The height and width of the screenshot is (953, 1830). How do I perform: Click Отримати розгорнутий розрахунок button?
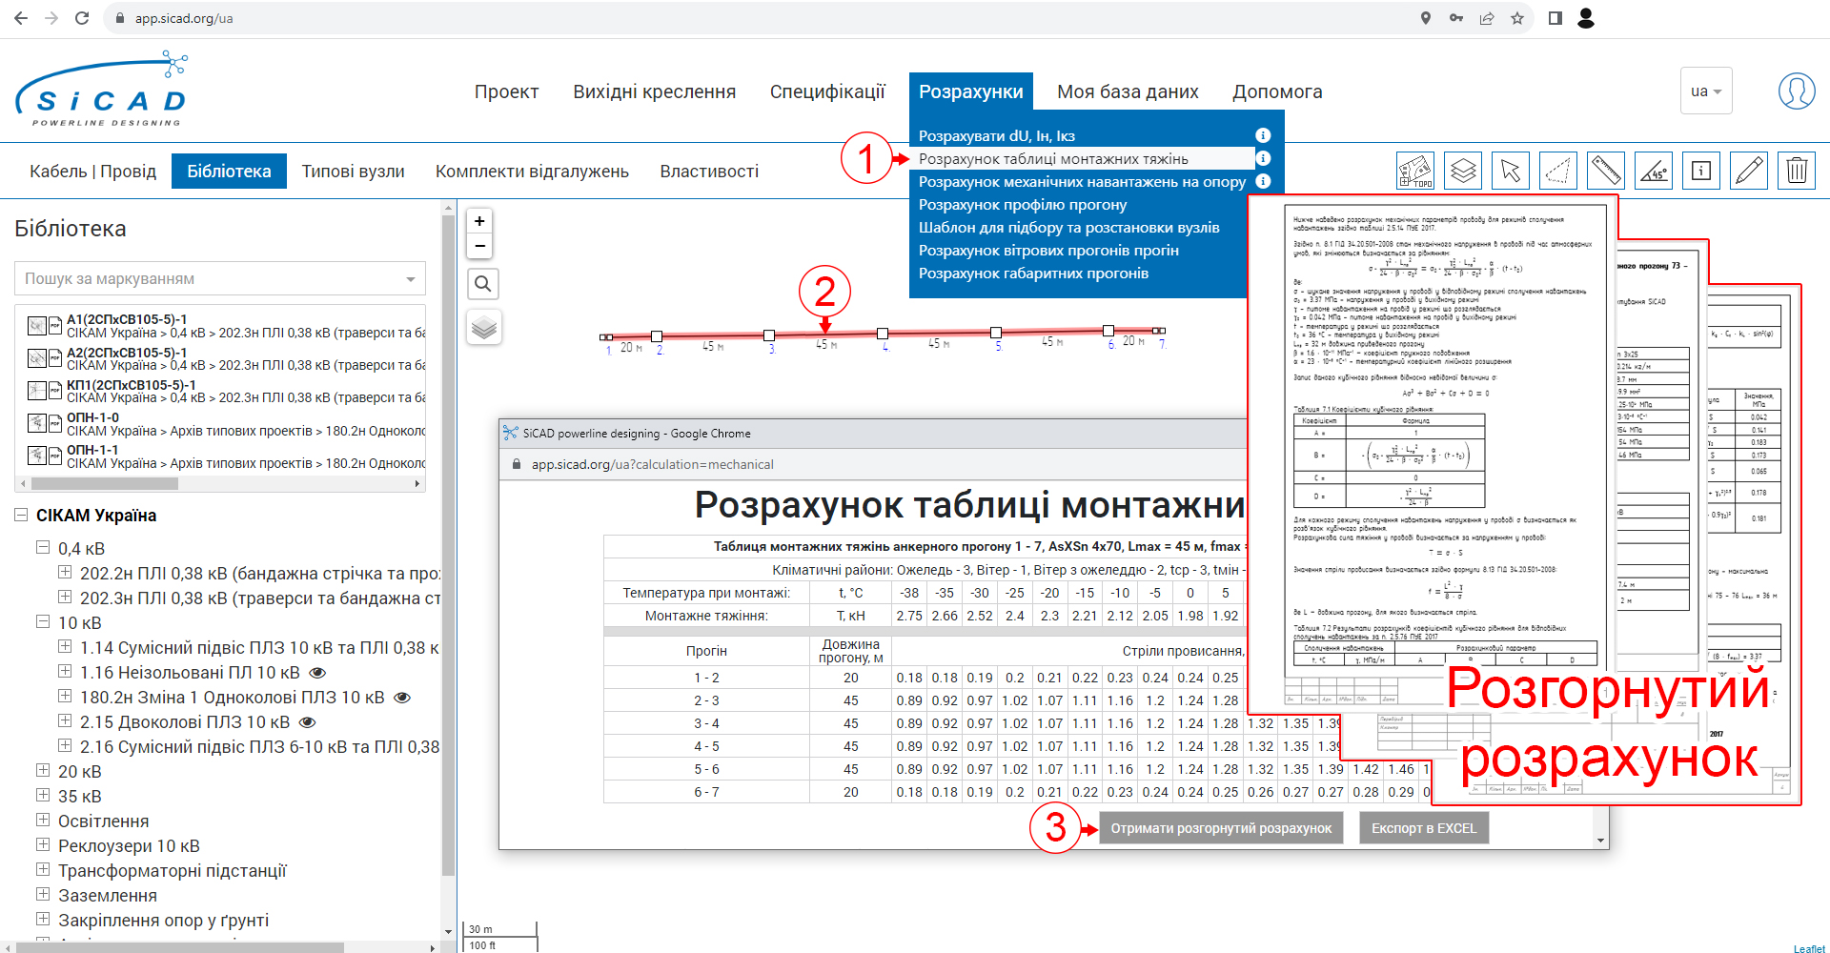coord(1221,828)
